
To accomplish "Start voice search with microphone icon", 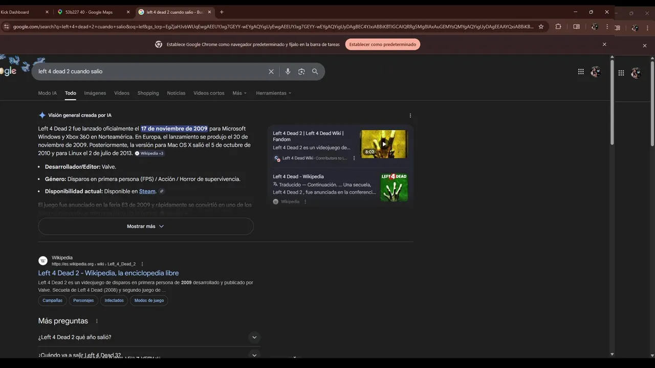I will pos(288,72).
